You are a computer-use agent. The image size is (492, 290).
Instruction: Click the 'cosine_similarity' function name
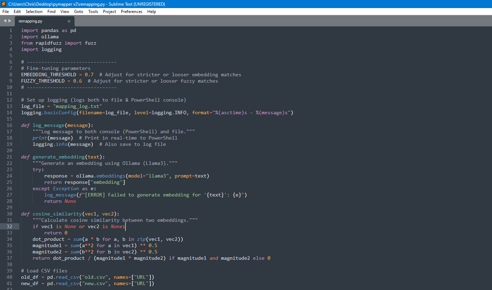(57, 214)
